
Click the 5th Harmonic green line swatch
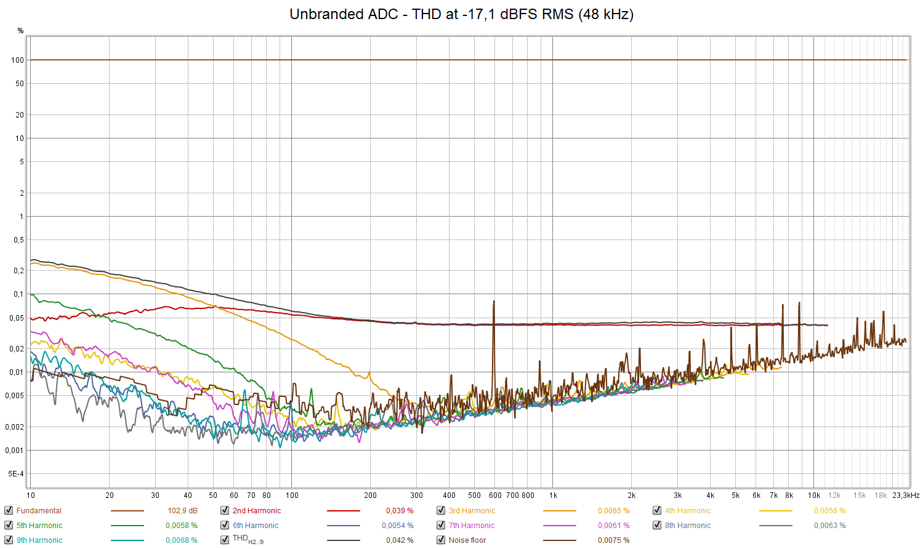tap(127, 526)
